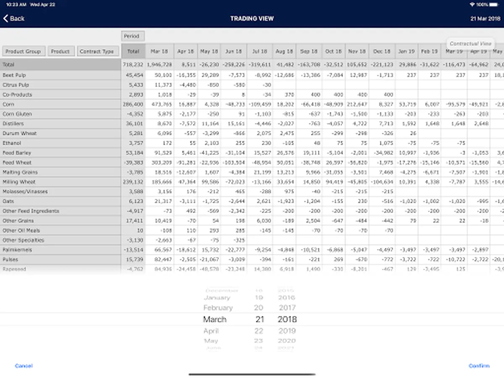Click the -221,123 cell in Dec 18

(x=382, y=65)
